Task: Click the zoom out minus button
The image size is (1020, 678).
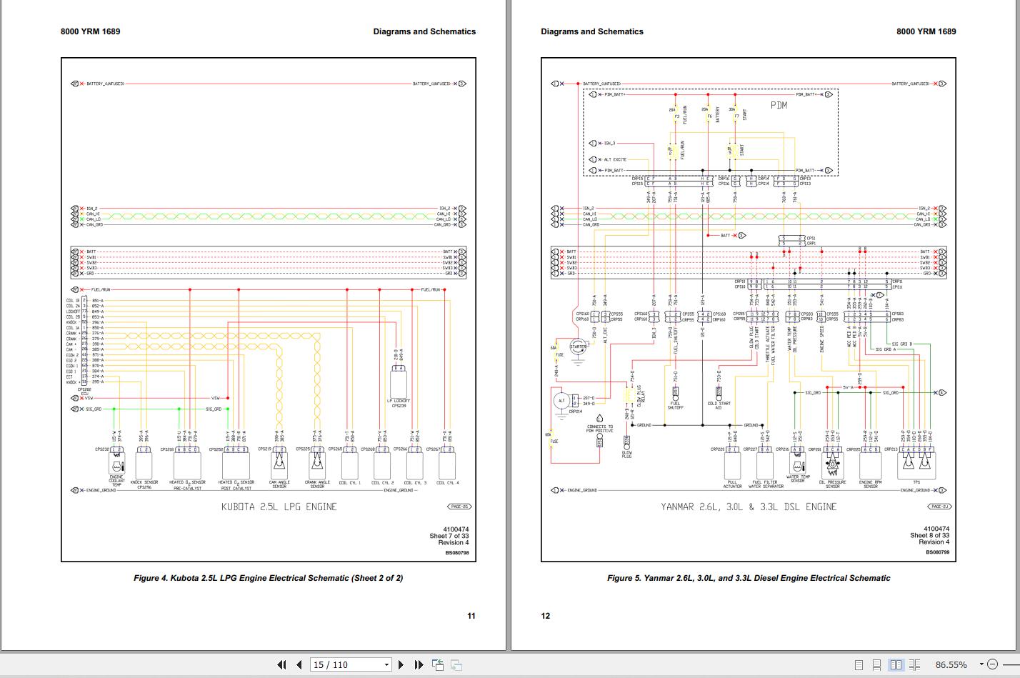Action: (x=992, y=664)
